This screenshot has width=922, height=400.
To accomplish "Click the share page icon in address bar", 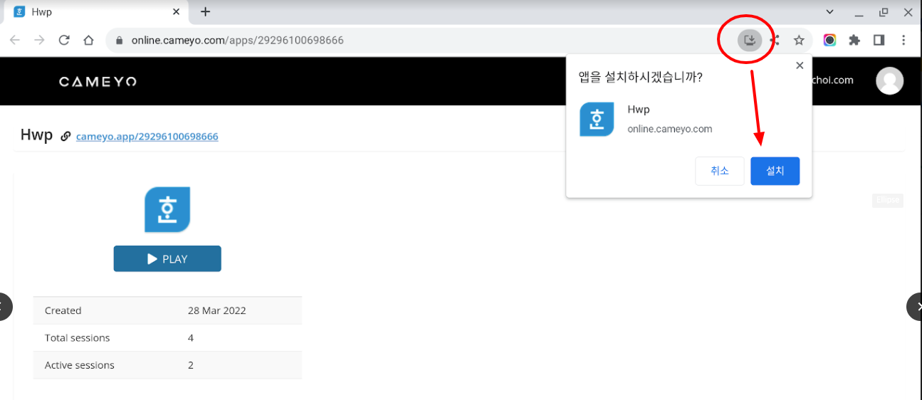I will click(775, 40).
